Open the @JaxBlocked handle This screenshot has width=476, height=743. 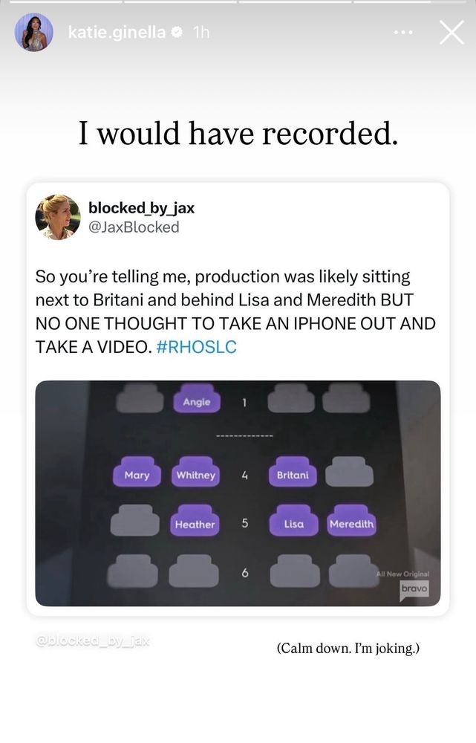134,227
